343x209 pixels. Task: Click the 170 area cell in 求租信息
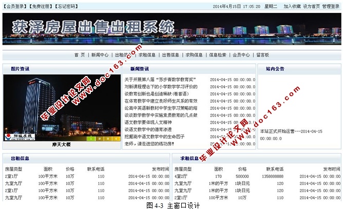click(x=218, y=176)
